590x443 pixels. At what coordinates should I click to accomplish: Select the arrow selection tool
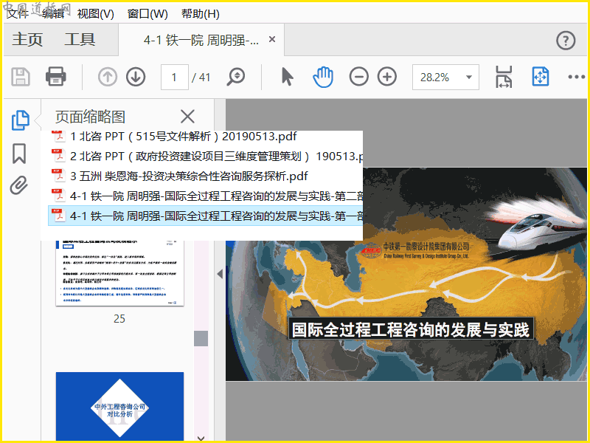(288, 77)
